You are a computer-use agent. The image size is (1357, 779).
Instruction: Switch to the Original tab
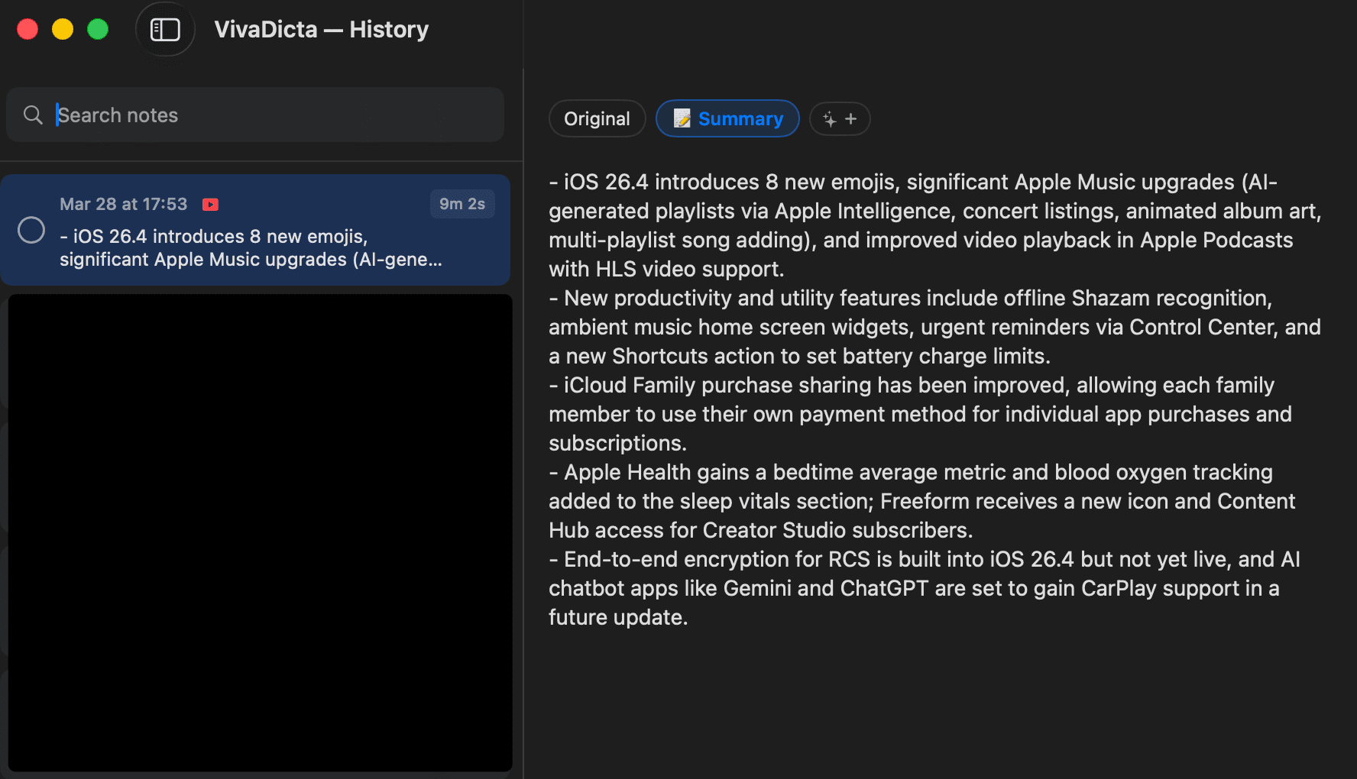597,119
